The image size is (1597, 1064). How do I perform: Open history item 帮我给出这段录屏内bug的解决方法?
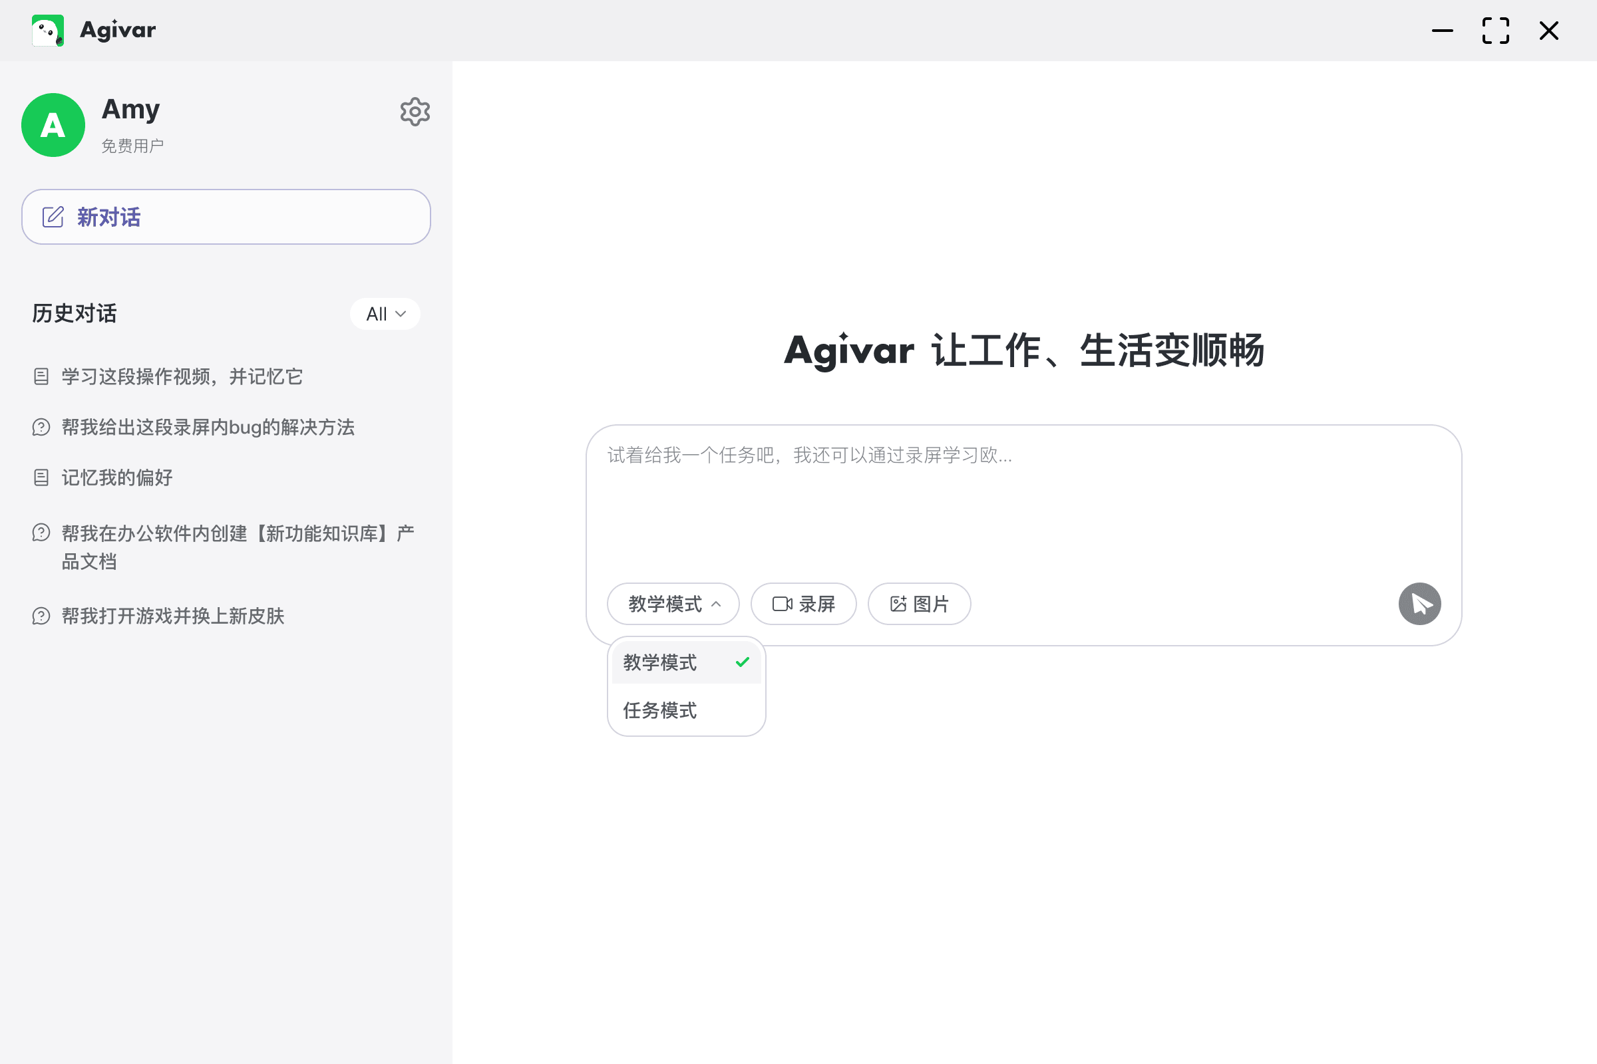[208, 427]
